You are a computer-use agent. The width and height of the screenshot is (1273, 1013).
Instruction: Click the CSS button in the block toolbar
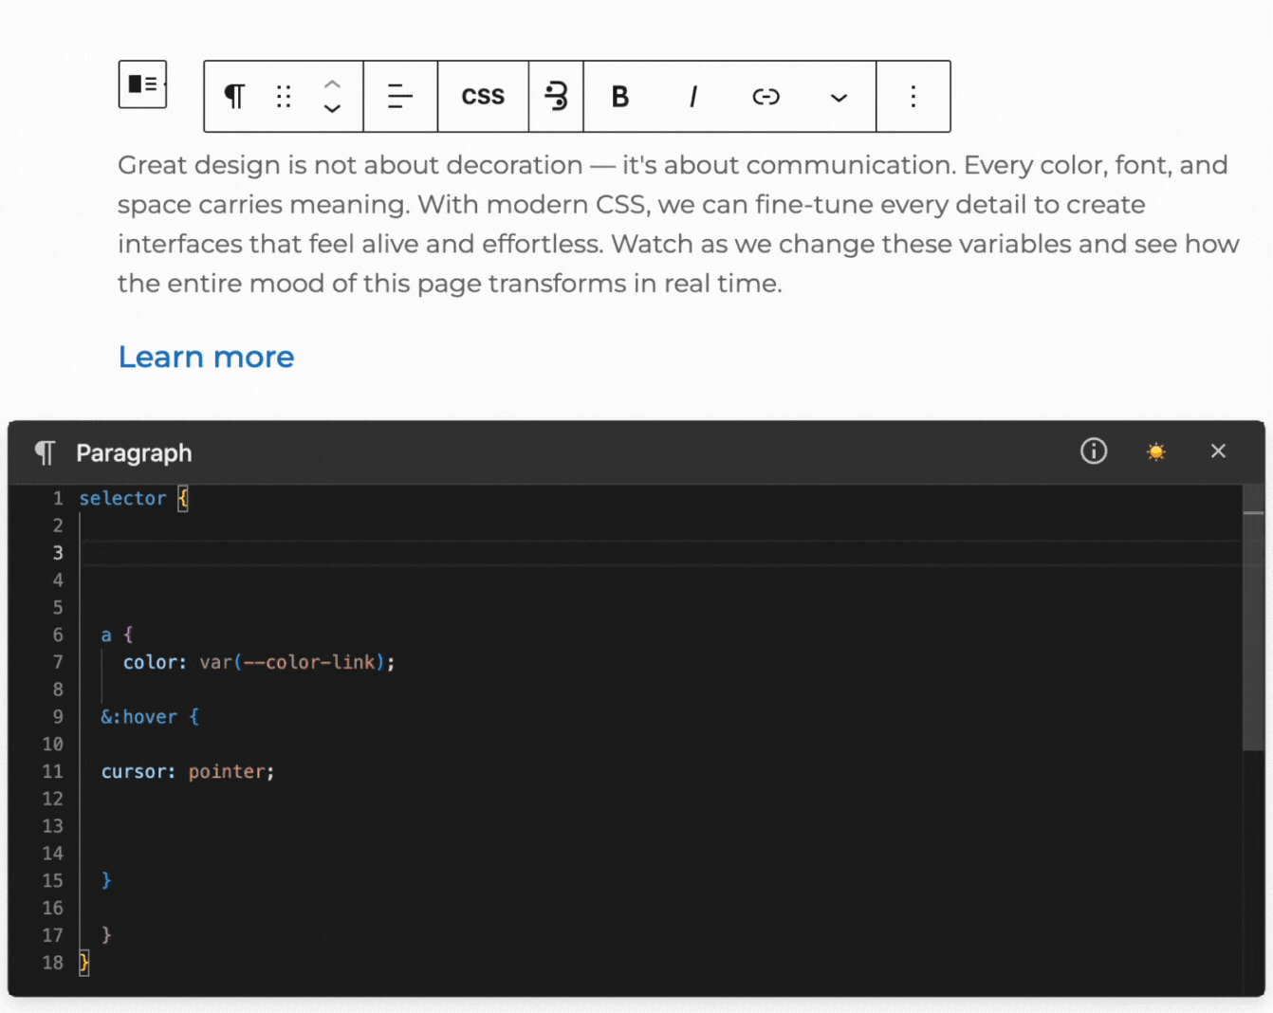(x=483, y=97)
